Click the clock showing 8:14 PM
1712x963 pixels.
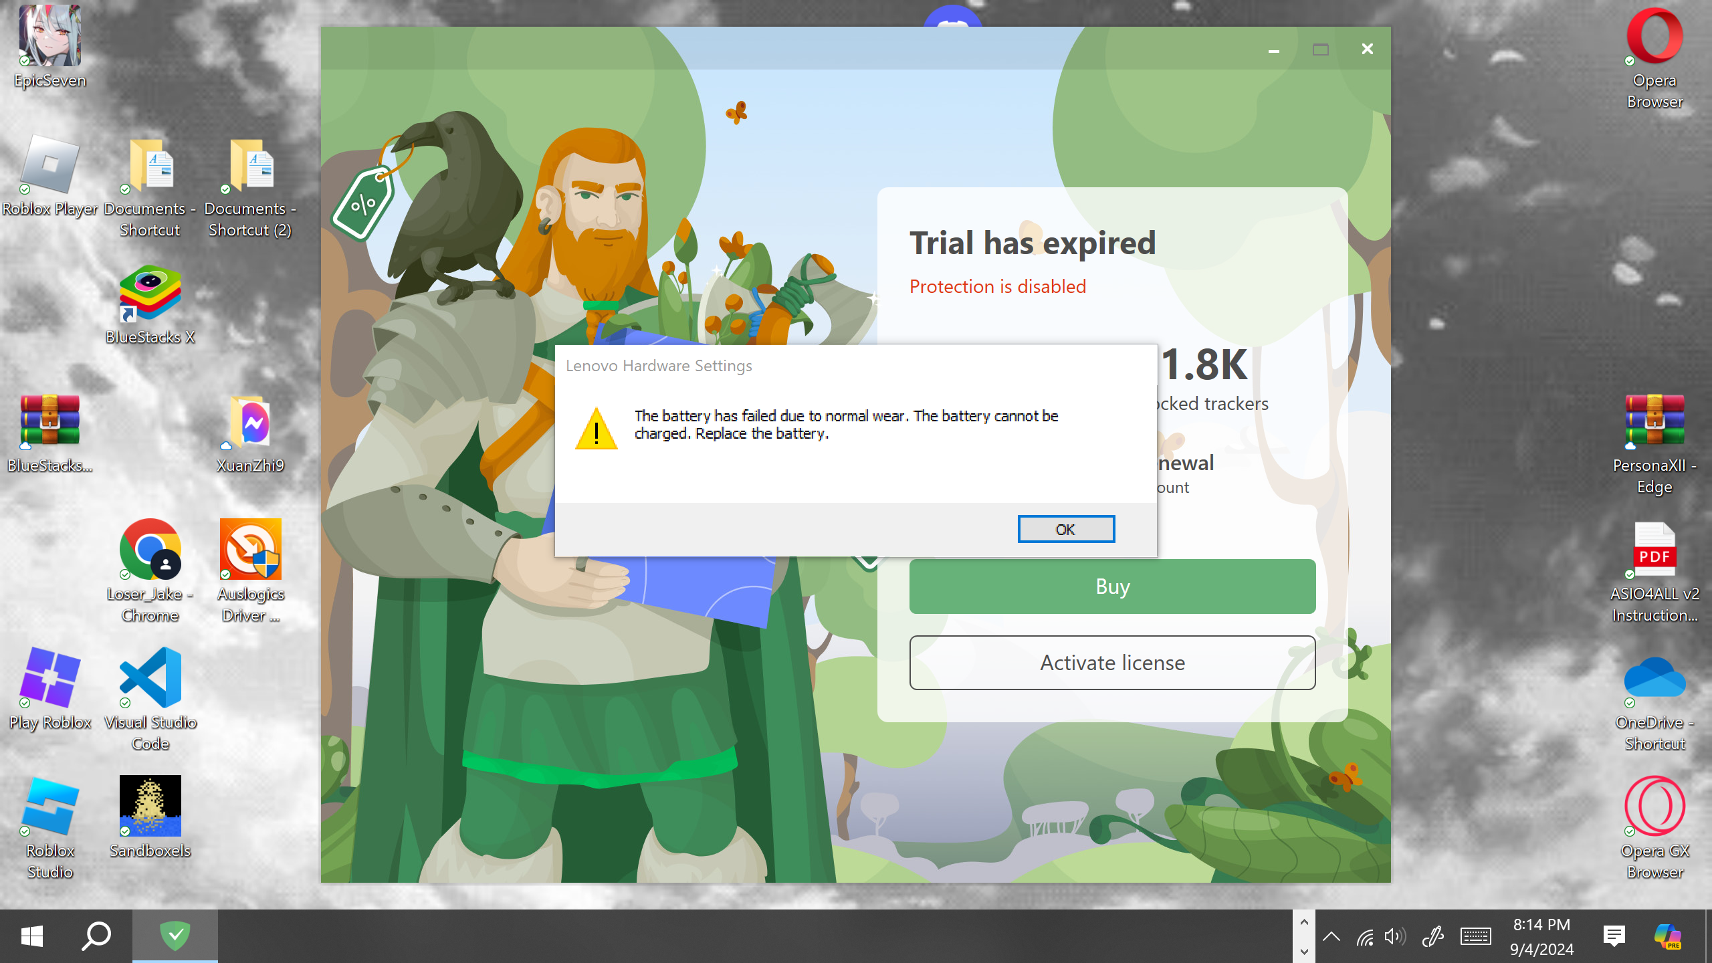pos(1541,936)
